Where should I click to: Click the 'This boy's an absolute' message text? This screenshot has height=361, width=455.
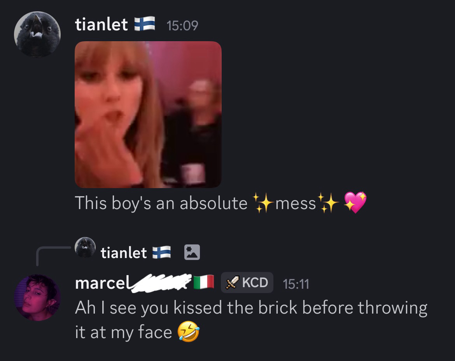coord(161,203)
